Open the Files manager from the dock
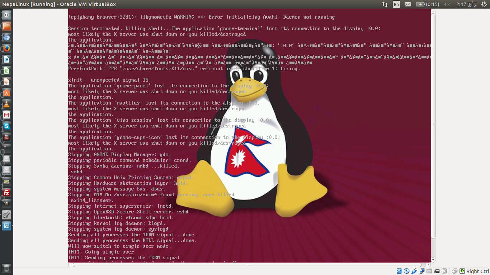490x275 pixels. pyautogui.click(x=6, y=26)
